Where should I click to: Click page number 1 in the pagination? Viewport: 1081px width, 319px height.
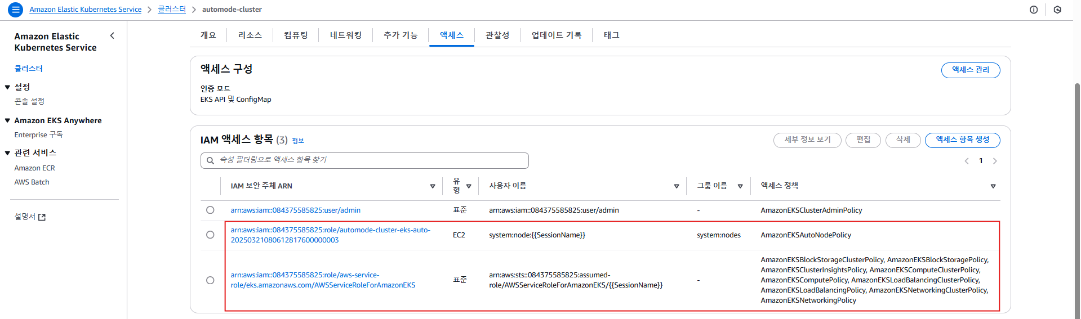pos(981,161)
